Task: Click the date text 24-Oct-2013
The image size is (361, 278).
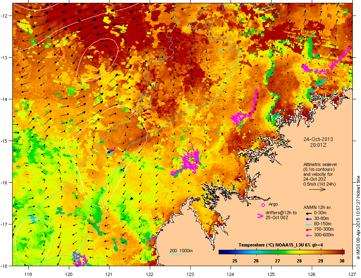Action: pyautogui.click(x=318, y=139)
